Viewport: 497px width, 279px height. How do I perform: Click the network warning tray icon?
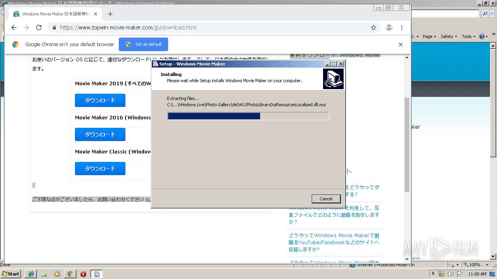tap(441, 274)
